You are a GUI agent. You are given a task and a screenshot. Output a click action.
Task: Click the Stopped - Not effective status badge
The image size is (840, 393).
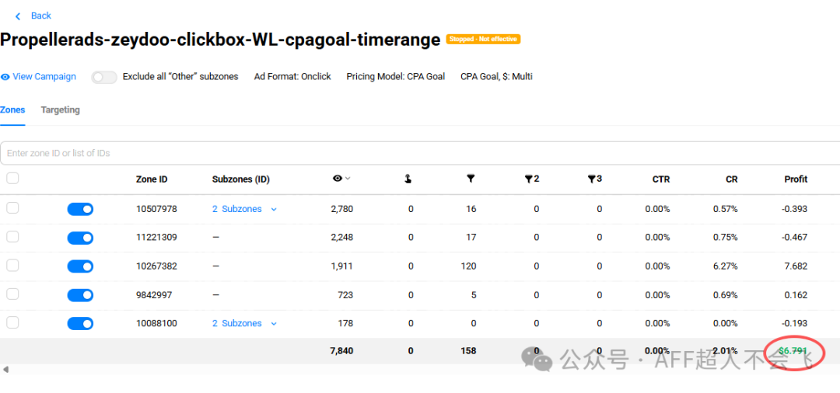point(483,39)
